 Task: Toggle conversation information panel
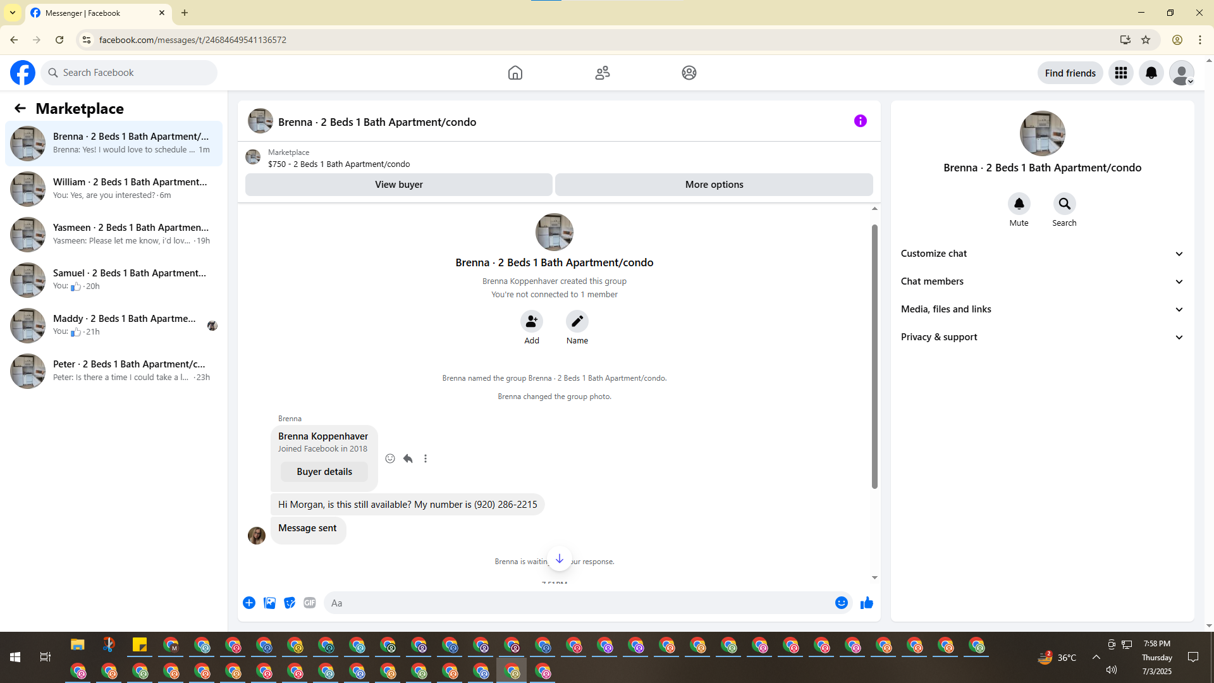(860, 121)
